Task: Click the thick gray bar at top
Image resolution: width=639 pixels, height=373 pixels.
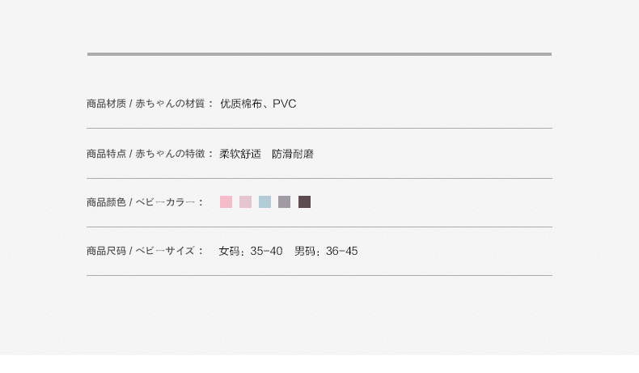Action: point(319,54)
